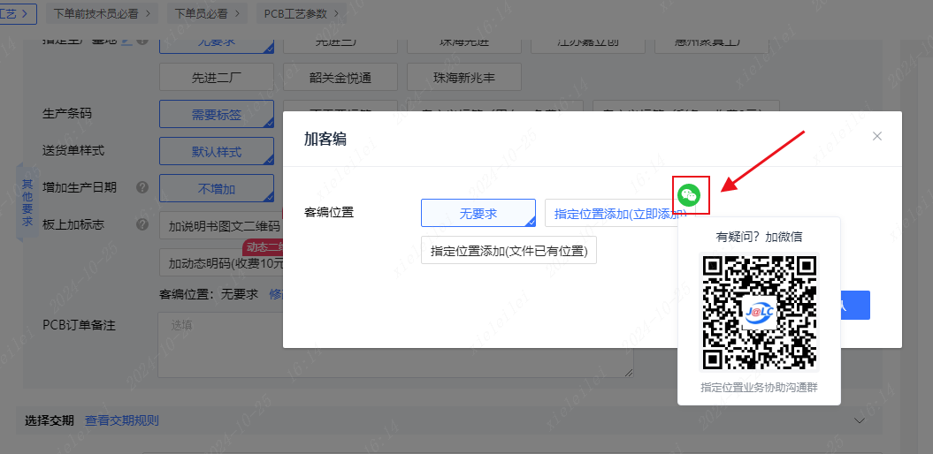Choose 指定位置添加(文件已有位置) option
The height and width of the screenshot is (454, 933).
(x=509, y=251)
